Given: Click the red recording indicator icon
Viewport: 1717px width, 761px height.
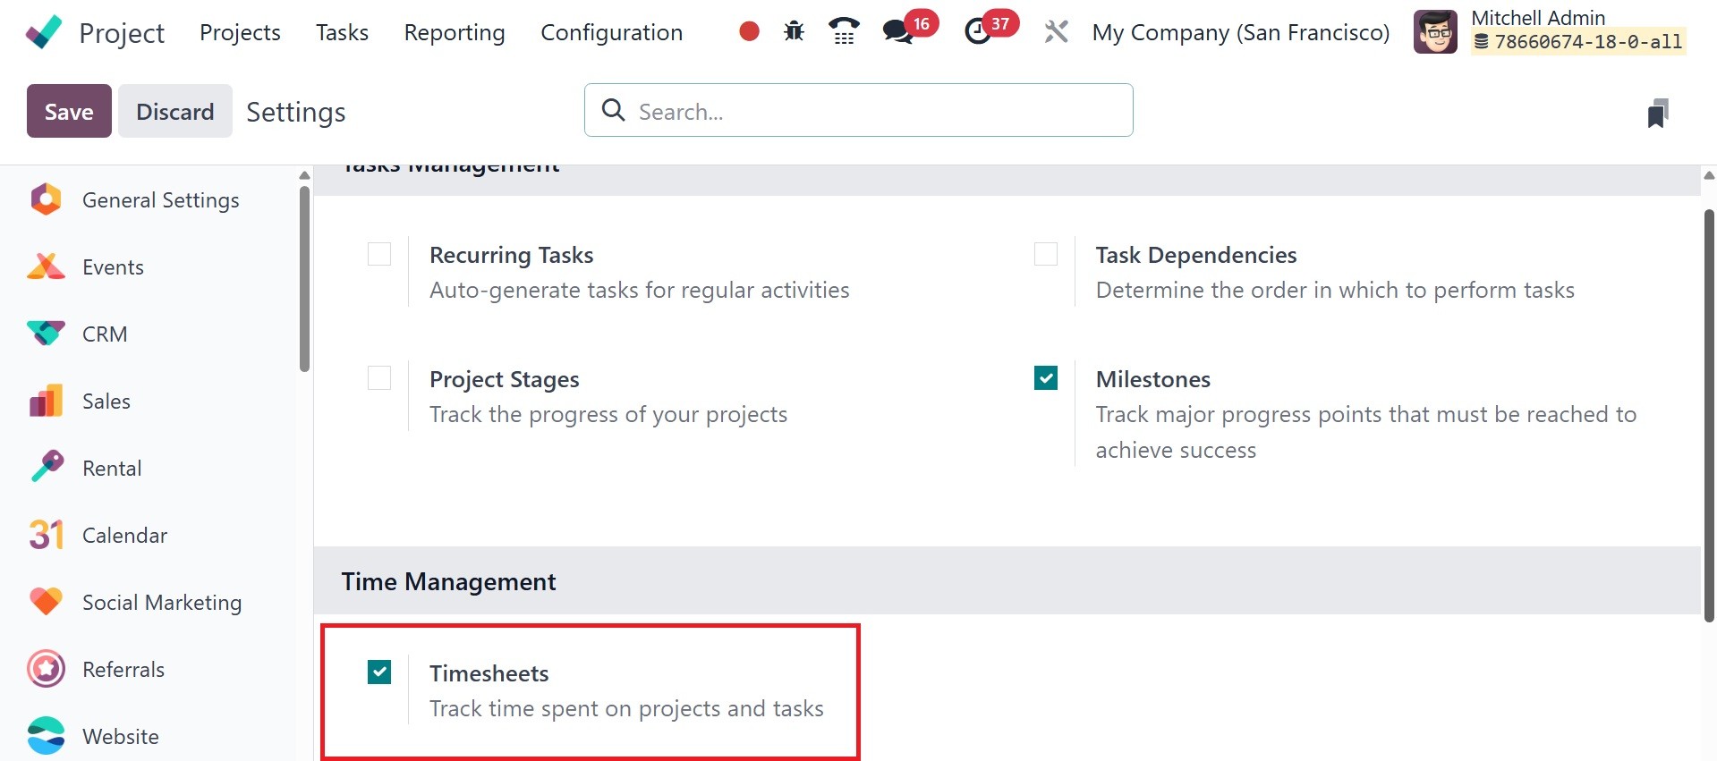Looking at the screenshot, I should coord(749,32).
